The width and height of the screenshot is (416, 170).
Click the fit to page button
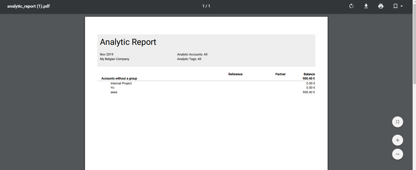click(398, 122)
